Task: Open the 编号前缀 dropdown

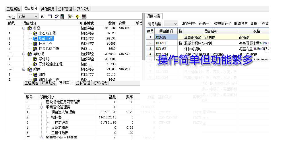Action: coord(171,23)
